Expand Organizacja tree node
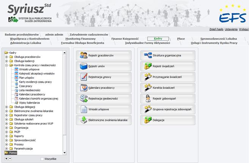Viewport: 249px width, 163px height. pos(6,128)
